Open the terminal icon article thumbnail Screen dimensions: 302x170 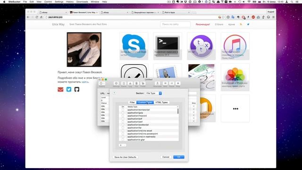coord(168,46)
